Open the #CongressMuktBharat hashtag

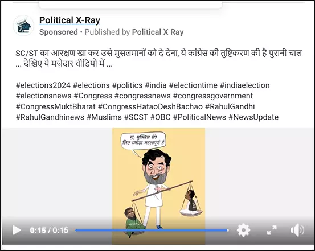point(56,106)
